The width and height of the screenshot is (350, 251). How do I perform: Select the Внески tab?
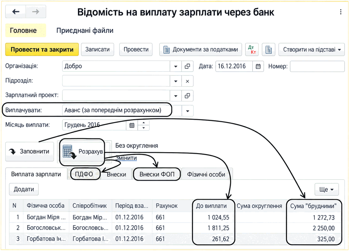coord(116,174)
